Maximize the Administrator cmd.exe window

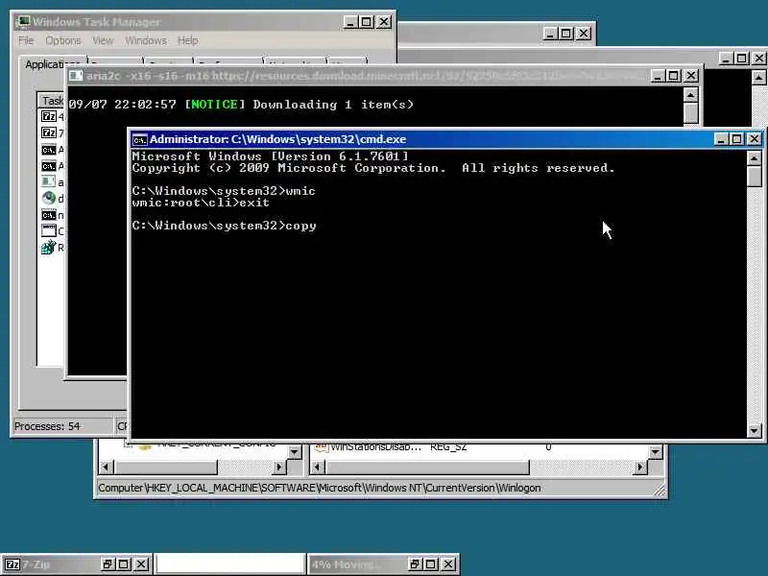pyautogui.click(x=736, y=139)
